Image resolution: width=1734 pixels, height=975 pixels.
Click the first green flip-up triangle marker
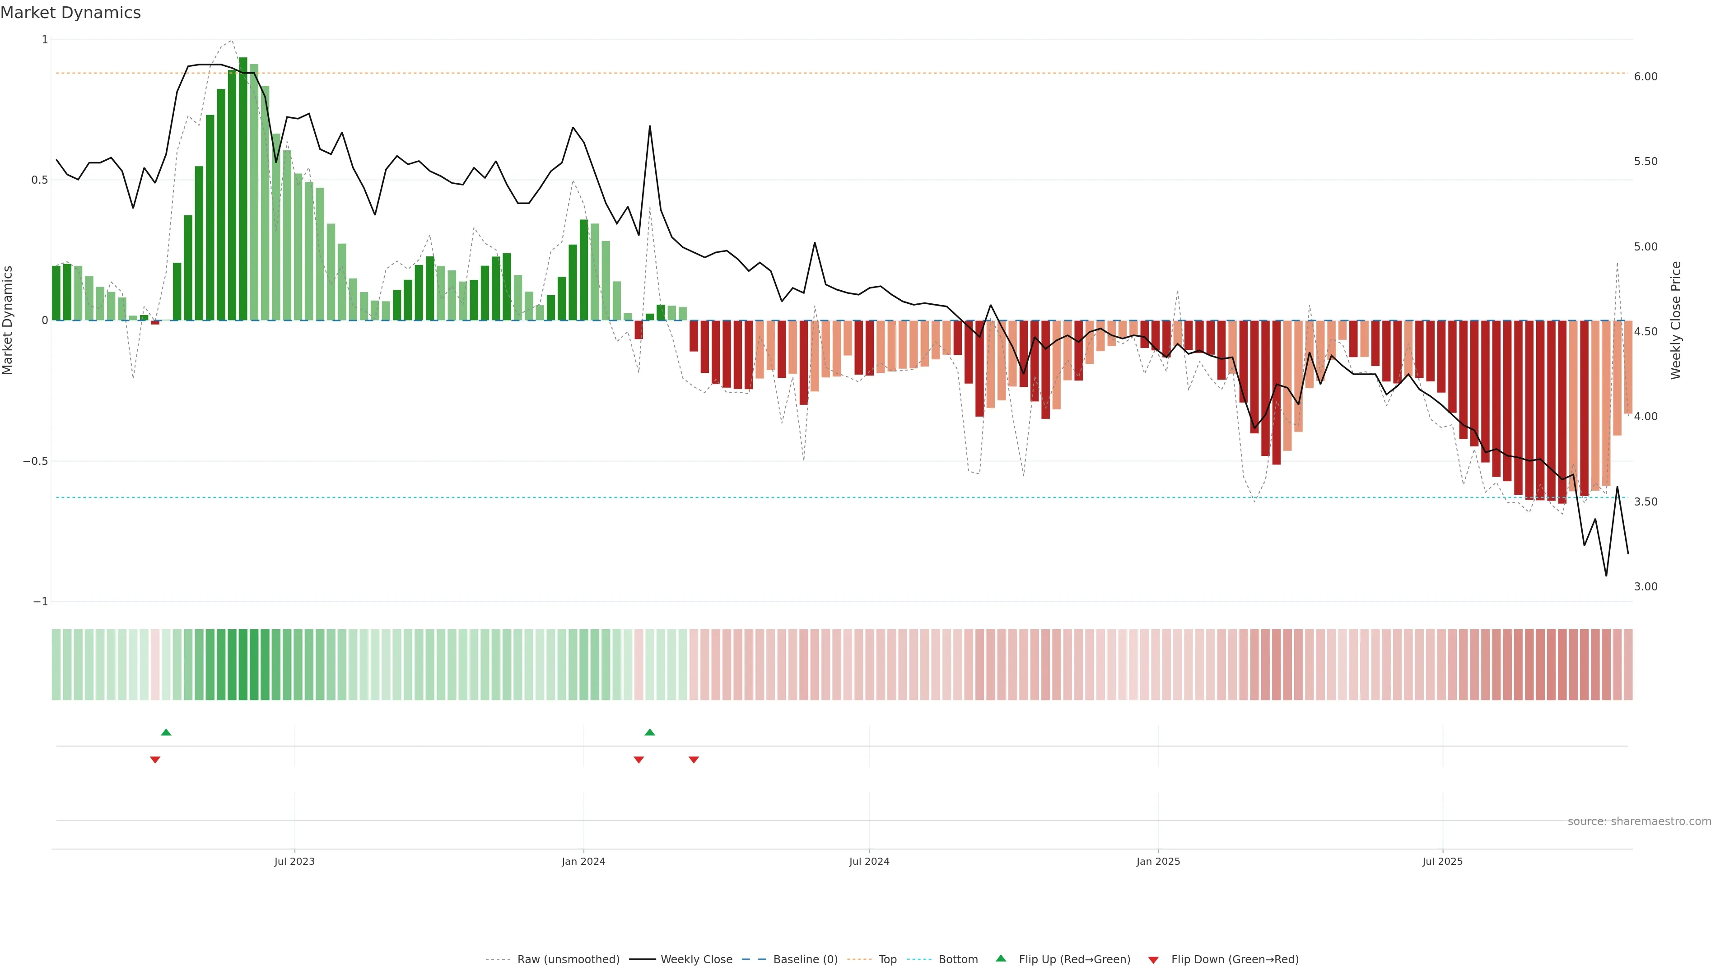click(x=166, y=732)
